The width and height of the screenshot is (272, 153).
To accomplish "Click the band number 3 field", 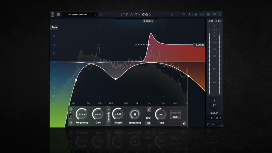I will pyautogui.click(x=71, y=116).
